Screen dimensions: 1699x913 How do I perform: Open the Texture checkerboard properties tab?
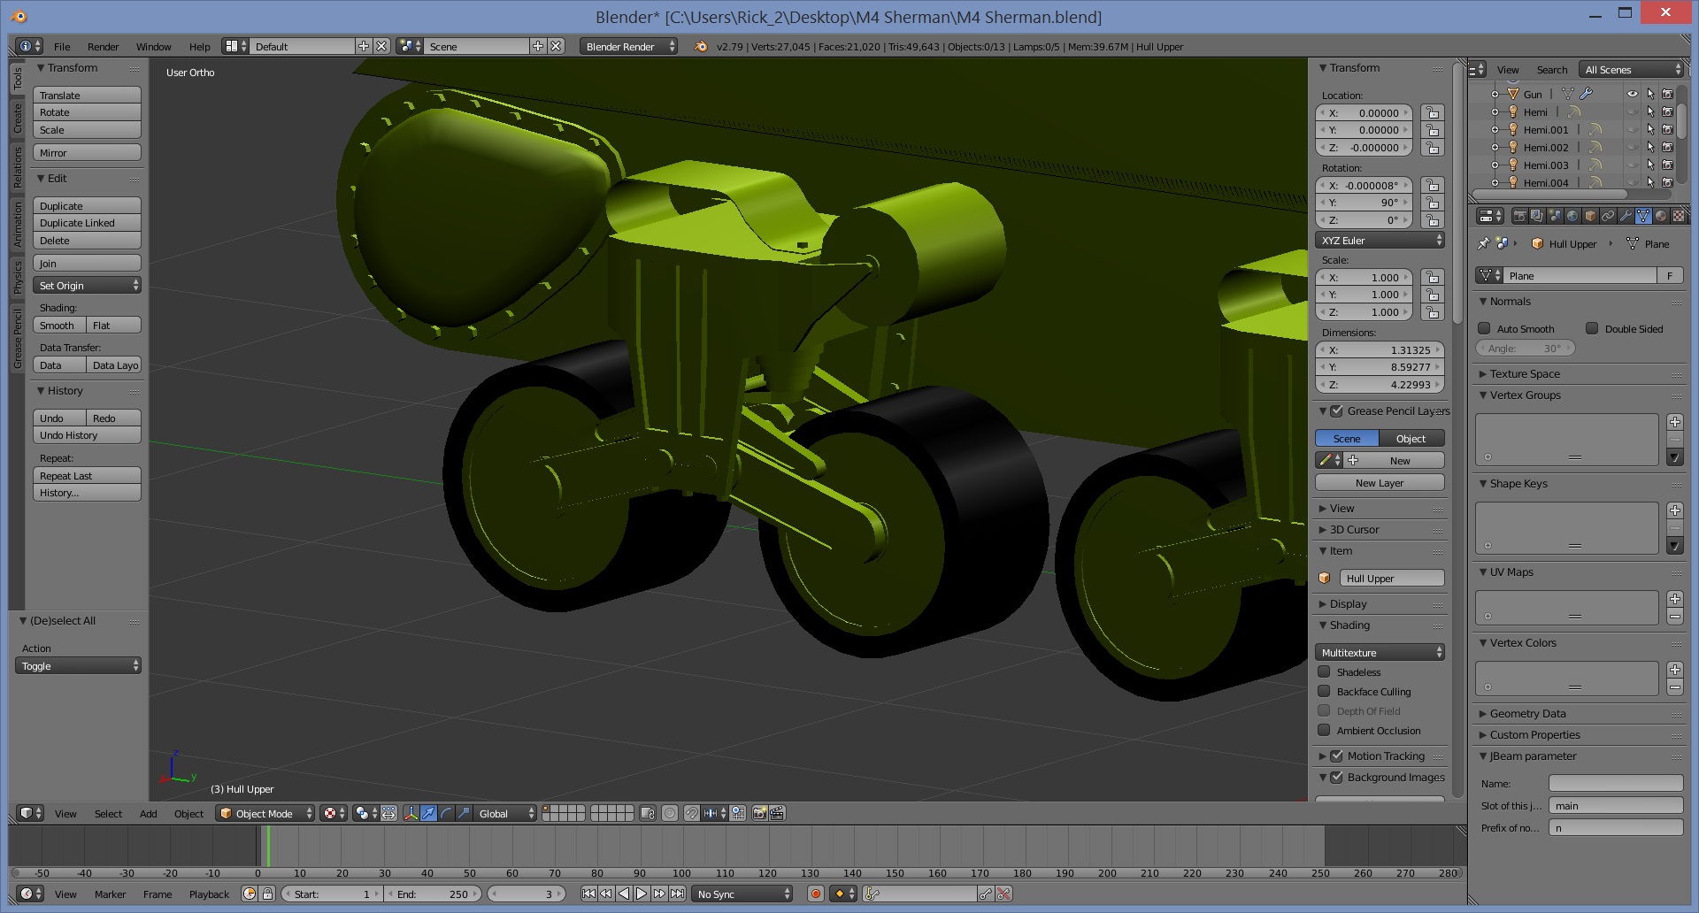[x=1679, y=216]
